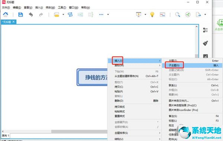The width and height of the screenshot is (223, 141).
Task: Choose 粘贴样式 from the context menu
Action: (135, 111)
